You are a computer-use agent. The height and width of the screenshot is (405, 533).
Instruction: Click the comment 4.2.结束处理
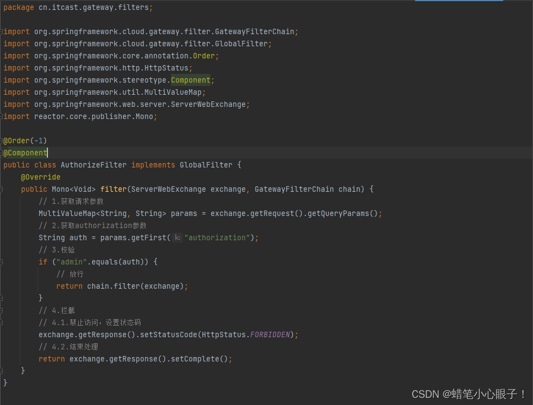68,347
